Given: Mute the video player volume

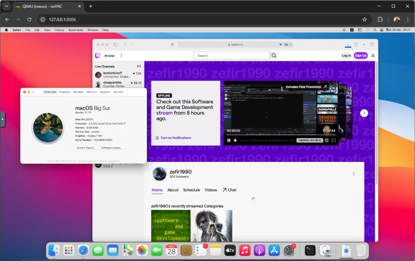Looking at the screenshot, I should click(x=236, y=140).
